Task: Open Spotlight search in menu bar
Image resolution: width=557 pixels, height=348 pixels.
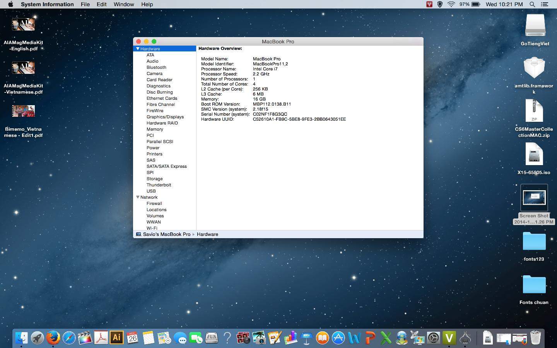Action: (532, 4)
